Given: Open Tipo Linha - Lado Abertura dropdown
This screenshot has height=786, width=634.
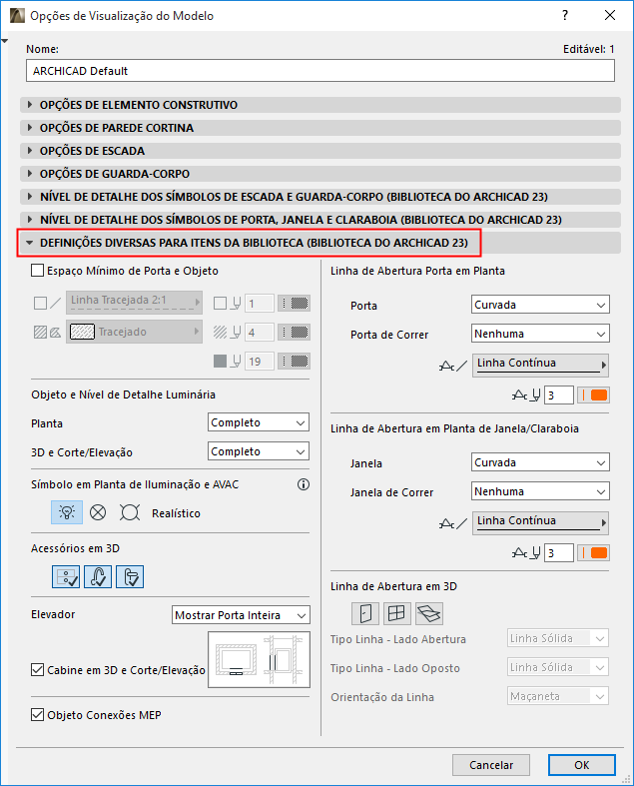Looking at the screenshot, I should coord(558,638).
